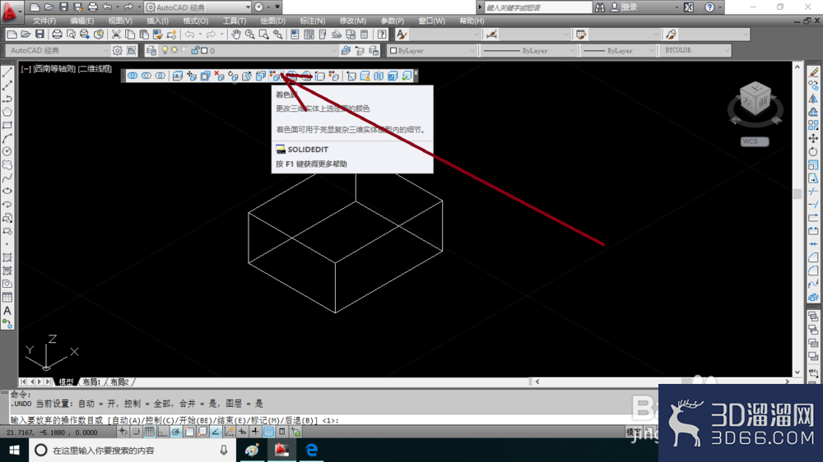
Task: Select the Extrude Faces tool
Action: [x=178, y=76]
